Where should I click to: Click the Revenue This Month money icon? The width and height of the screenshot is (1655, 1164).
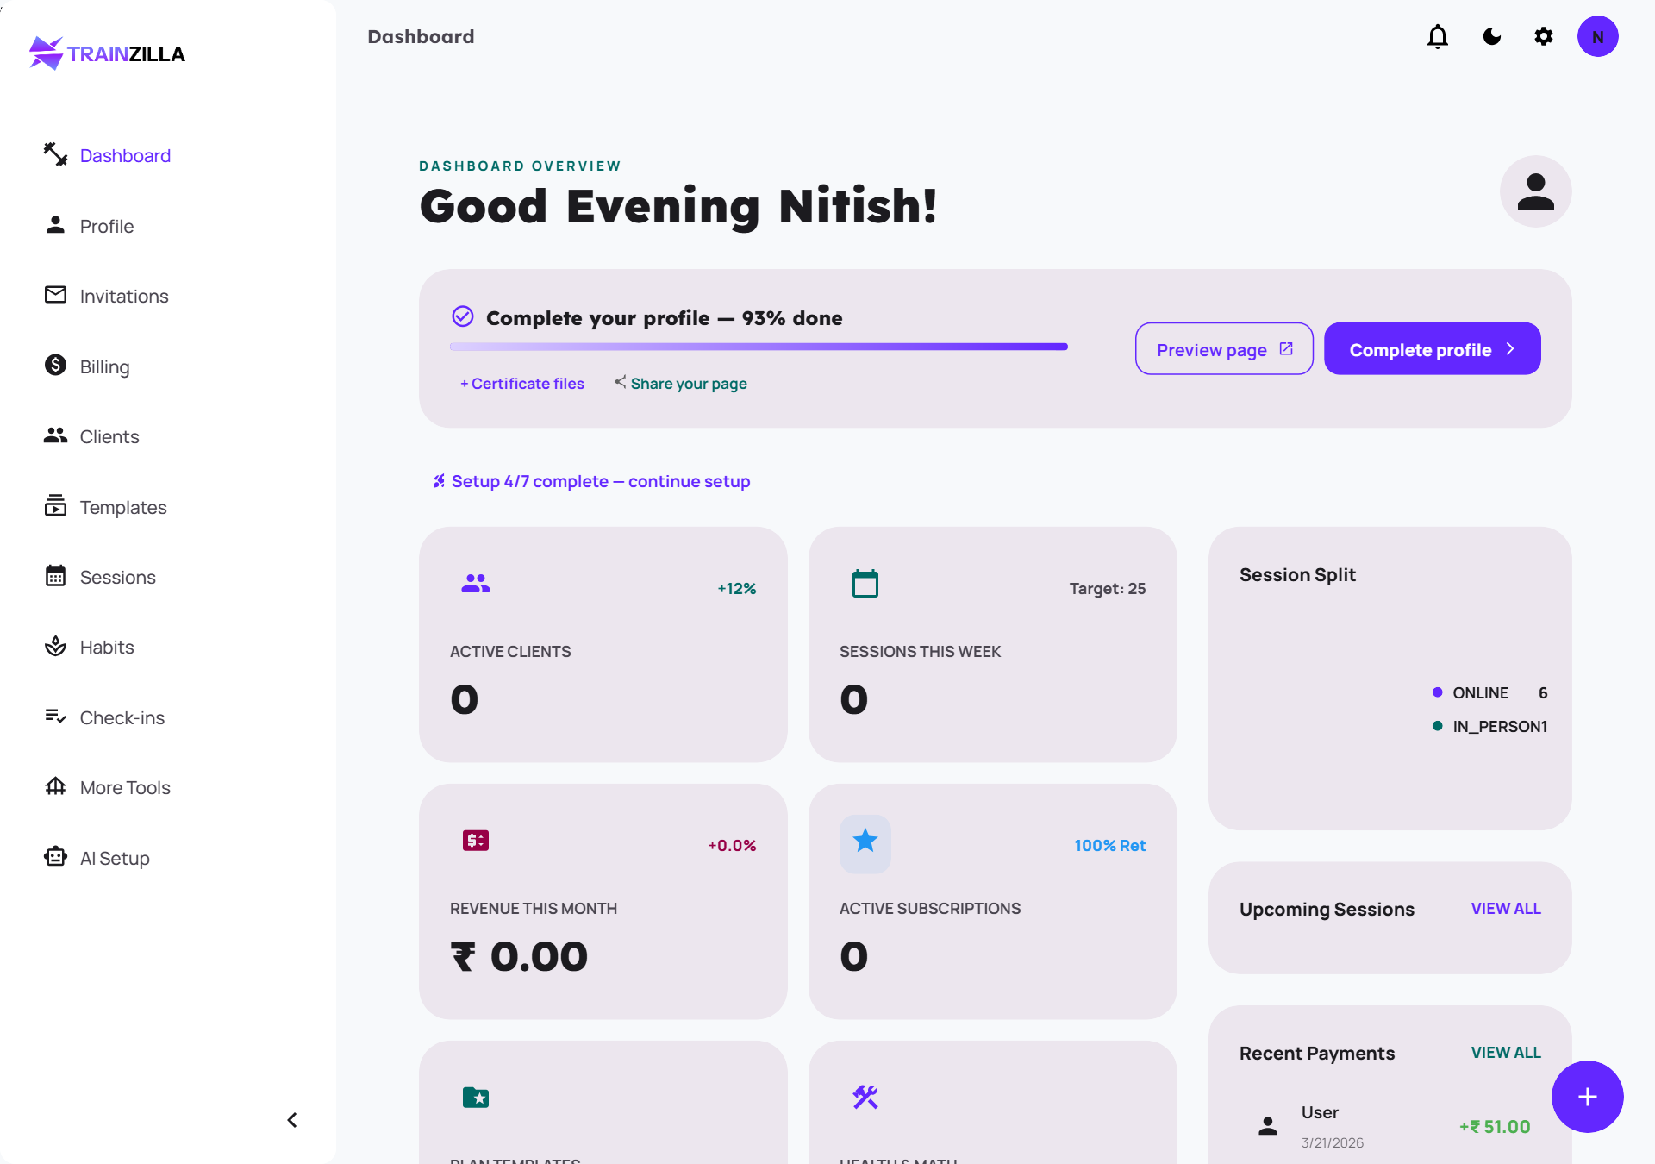pos(476,840)
